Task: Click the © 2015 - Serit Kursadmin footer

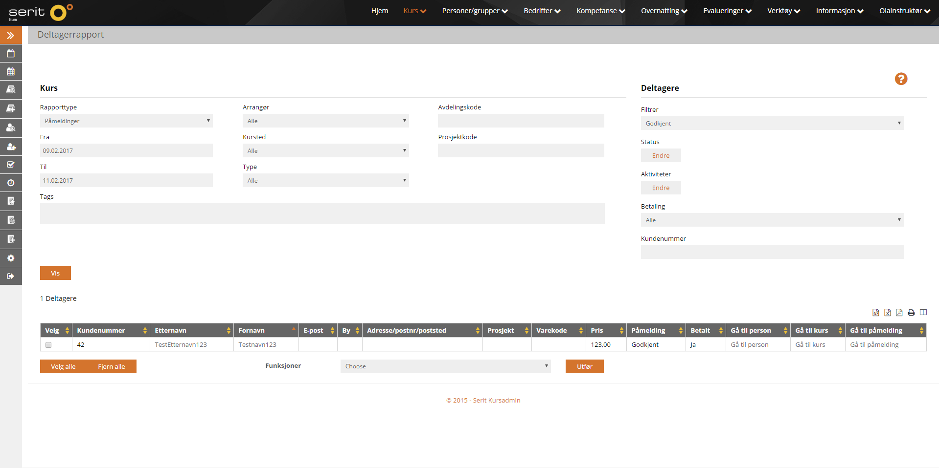Action: coord(483,400)
